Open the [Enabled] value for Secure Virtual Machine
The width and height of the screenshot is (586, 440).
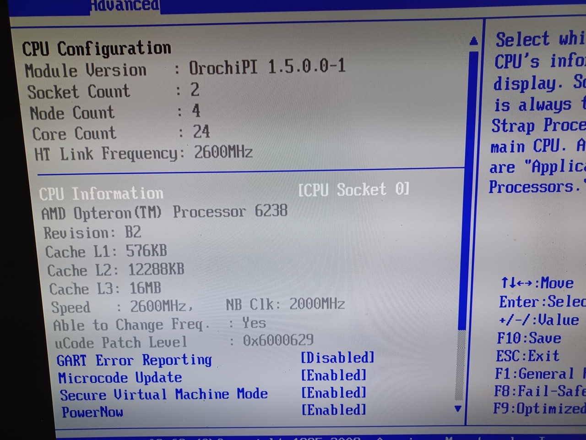point(334,392)
